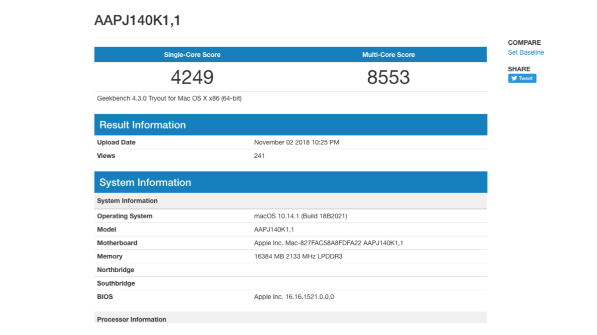597x335 pixels.
Task: Click the upload date November 02 2018 value
Action: (x=297, y=142)
